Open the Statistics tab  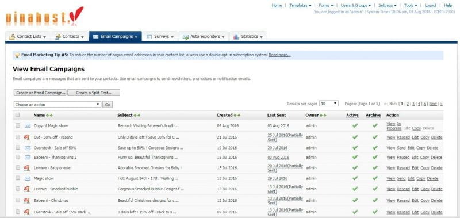coord(248,37)
